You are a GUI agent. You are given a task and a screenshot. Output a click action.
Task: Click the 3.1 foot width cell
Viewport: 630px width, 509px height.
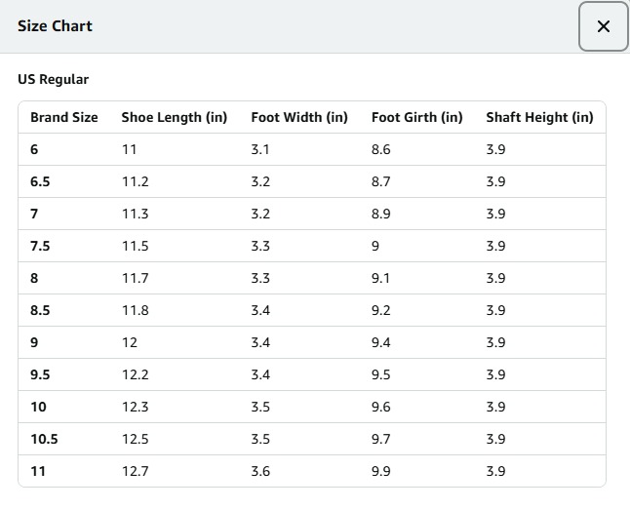click(x=260, y=149)
